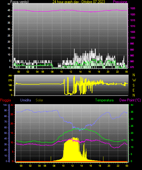The height and width of the screenshot is (170, 142).
Task: Click the '980' pressure axis value
Action: pyautogui.click(x=132, y=61)
